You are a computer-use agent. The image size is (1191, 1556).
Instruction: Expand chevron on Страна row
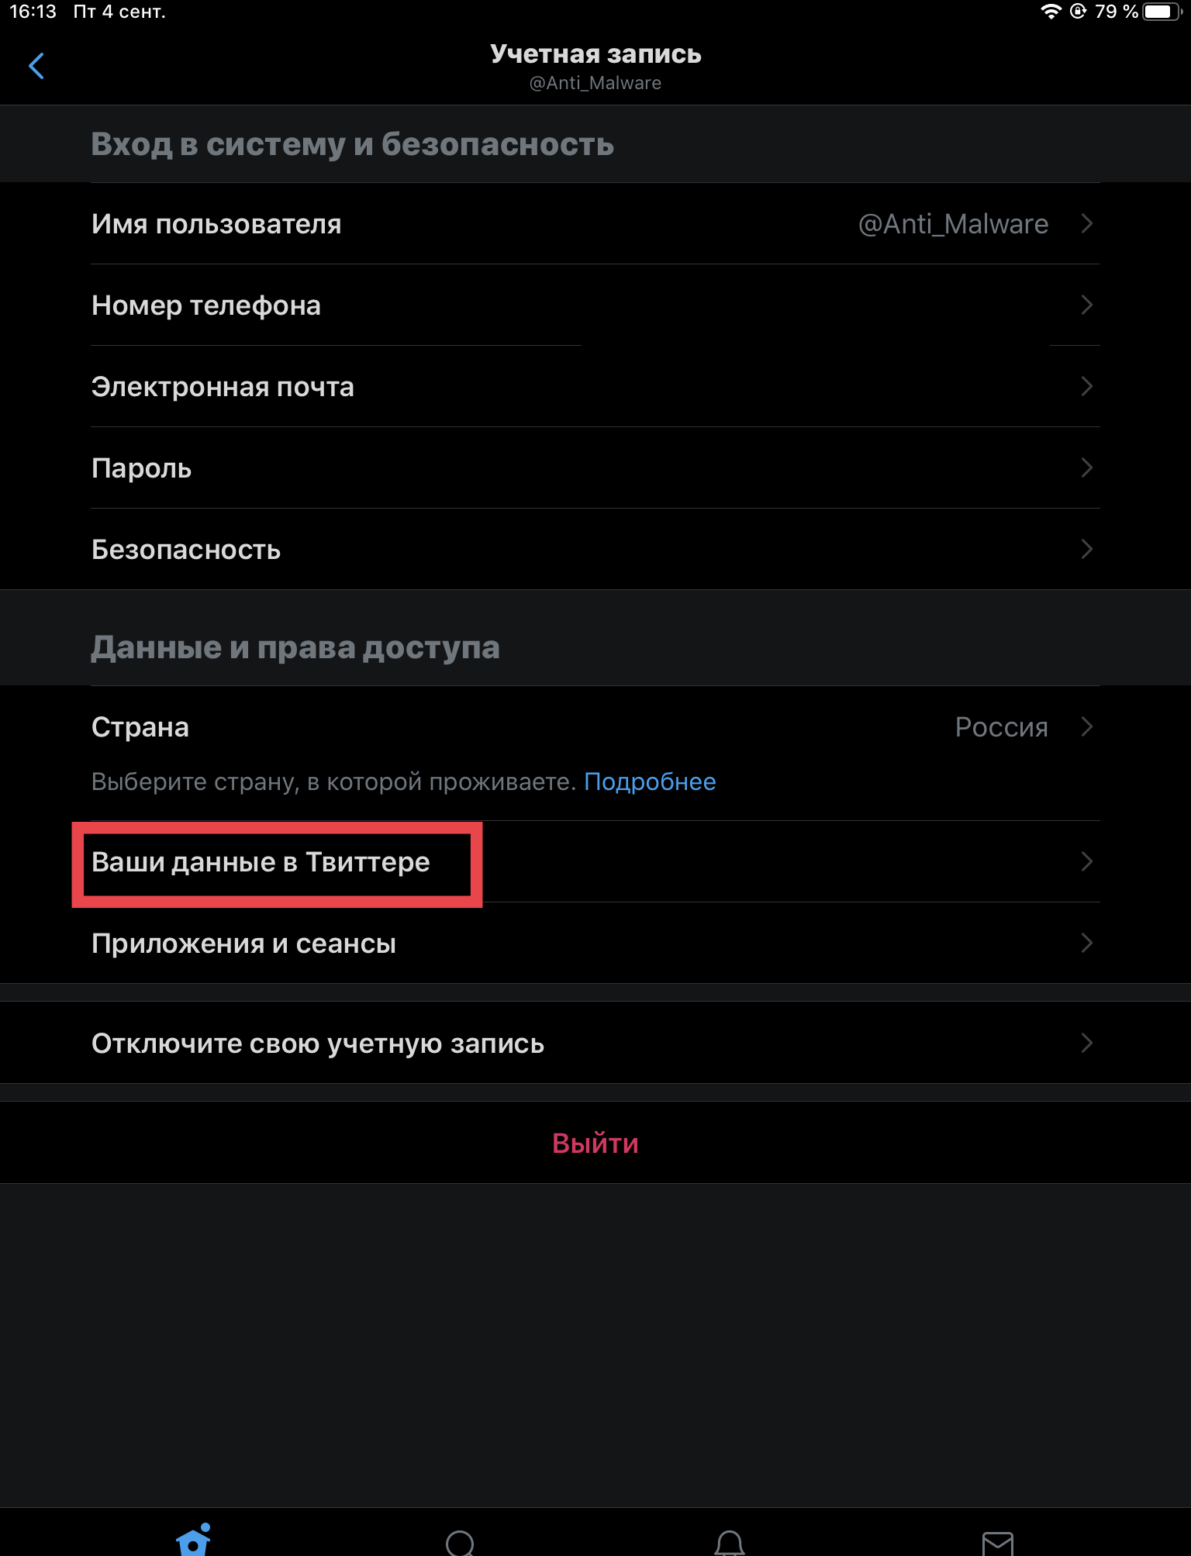tap(1086, 727)
